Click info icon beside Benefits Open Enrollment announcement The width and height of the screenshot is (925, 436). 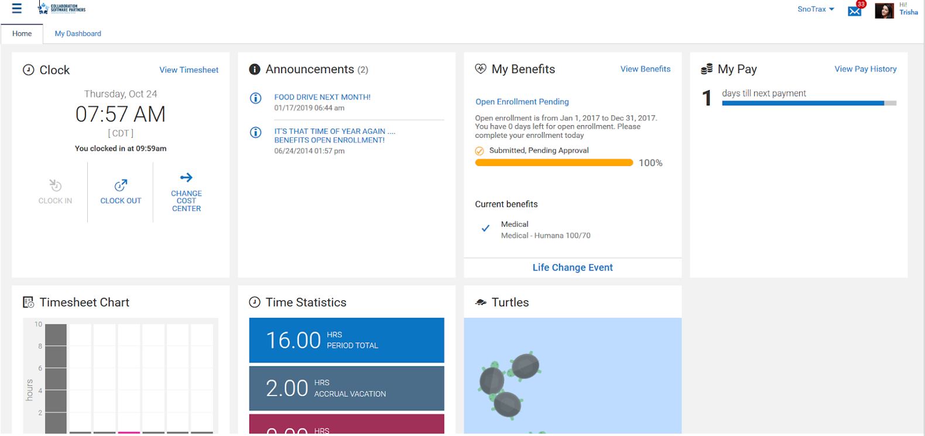[x=256, y=133]
